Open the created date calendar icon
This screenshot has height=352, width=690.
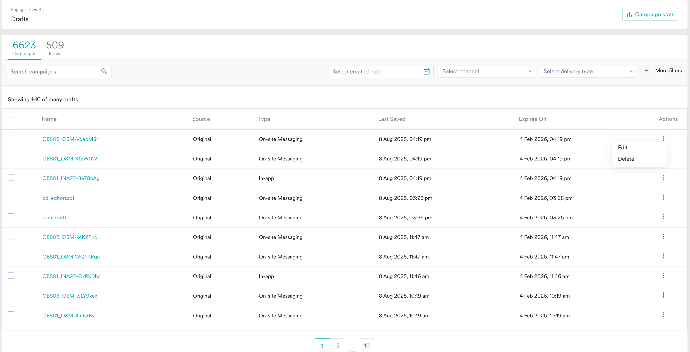tap(426, 71)
